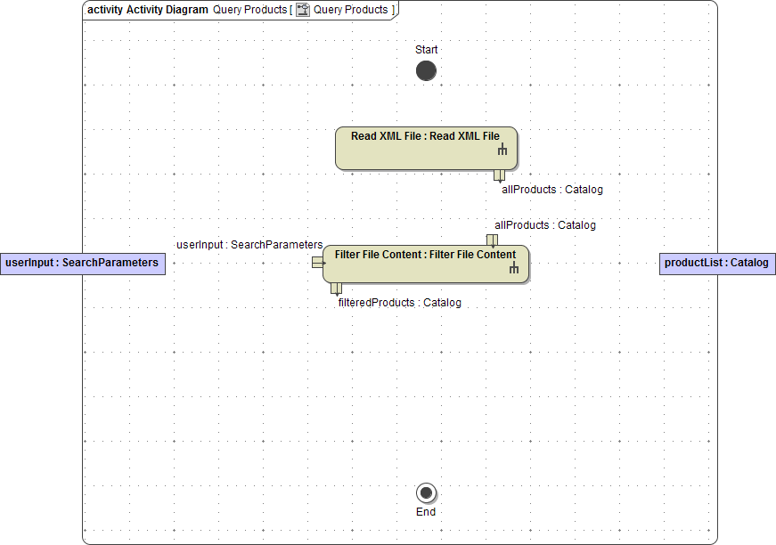Click the userInput : SearchParameters pin label
This screenshot has height=545, width=776.
pos(249,244)
